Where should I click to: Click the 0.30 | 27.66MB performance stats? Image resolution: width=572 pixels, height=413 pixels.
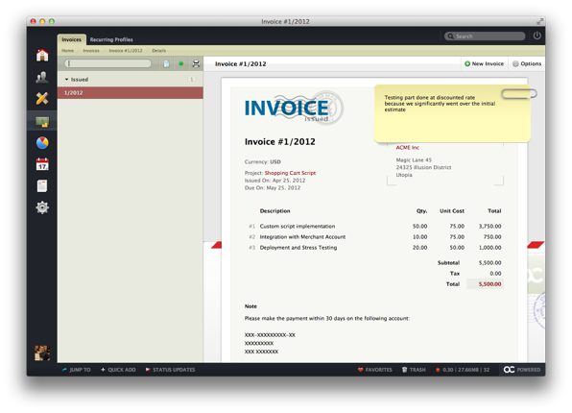tap(463, 370)
